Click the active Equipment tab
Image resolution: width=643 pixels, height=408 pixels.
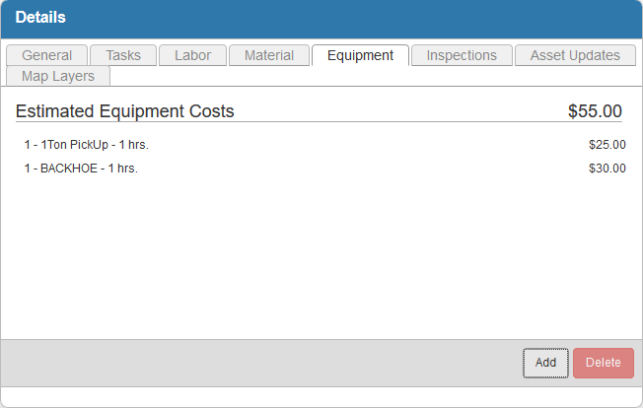[360, 55]
